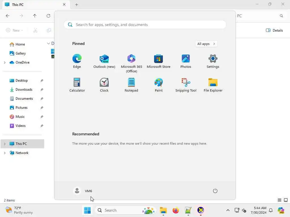This screenshot has height=217, width=290.
Task: Launch Notepad from Start menu
Action: [x=131, y=85]
